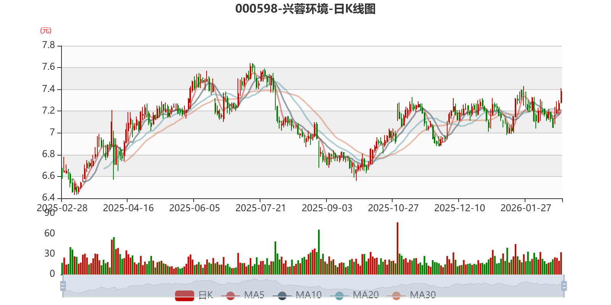Click the 6.8 price axis label
The height and width of the screenshot is (305, 611).
(x=48, y=154)
